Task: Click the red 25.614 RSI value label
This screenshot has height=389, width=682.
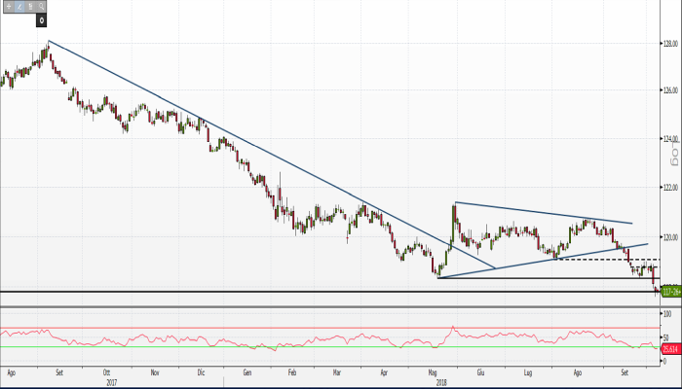Action: pyautogui.click(x=669, y=349)
